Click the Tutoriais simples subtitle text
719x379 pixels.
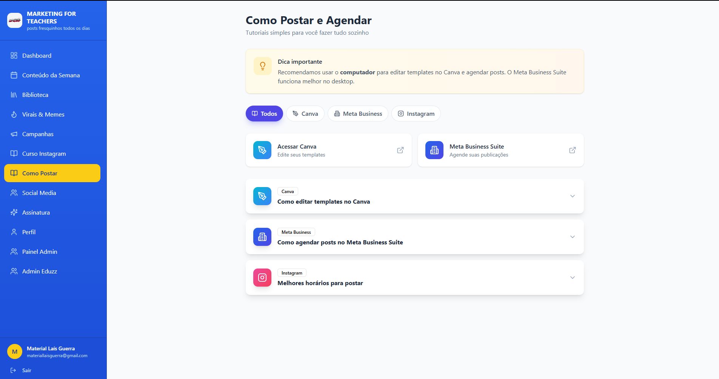click(x=307, y=33)
